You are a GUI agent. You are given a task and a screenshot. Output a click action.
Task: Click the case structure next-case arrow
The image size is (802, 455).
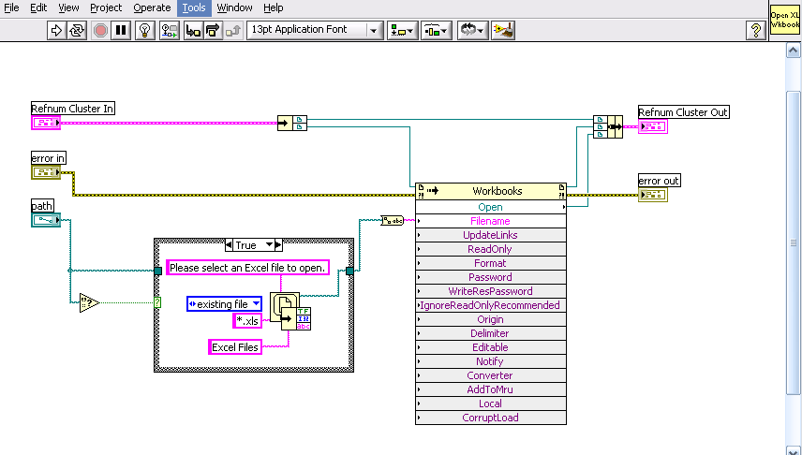pyautogui.click(x=278, y=245)
